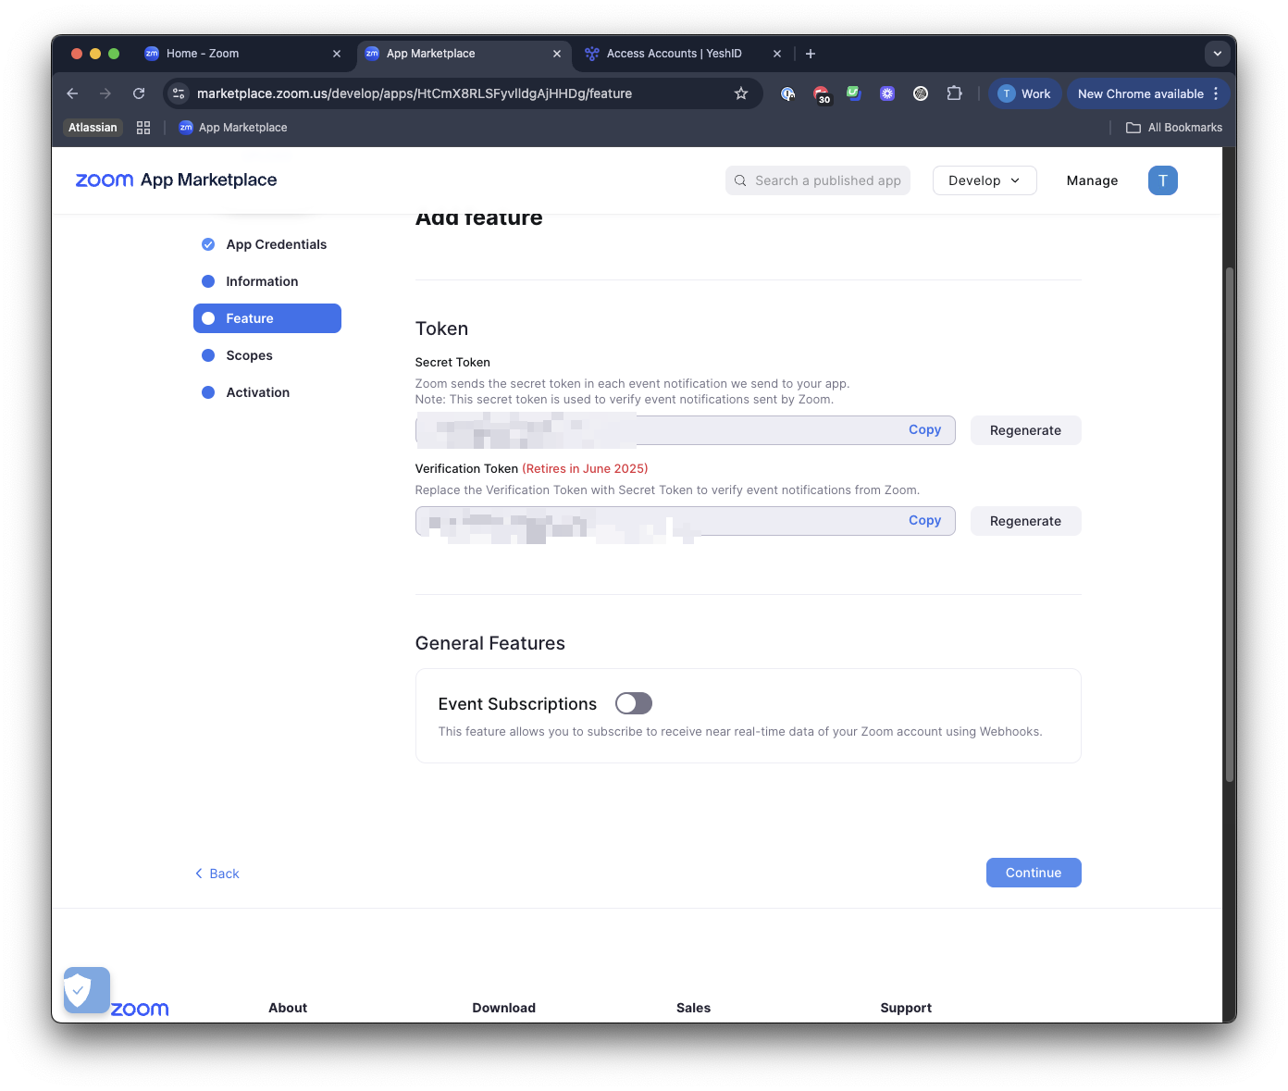This screenshot has height=1091, width=1288.
Task: Regenerate the Verification Token
Action: coord(1025,521)
